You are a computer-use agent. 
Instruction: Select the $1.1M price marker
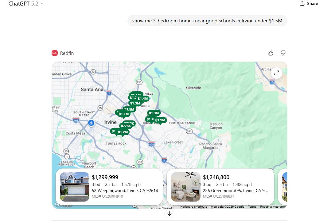(123, 114)
